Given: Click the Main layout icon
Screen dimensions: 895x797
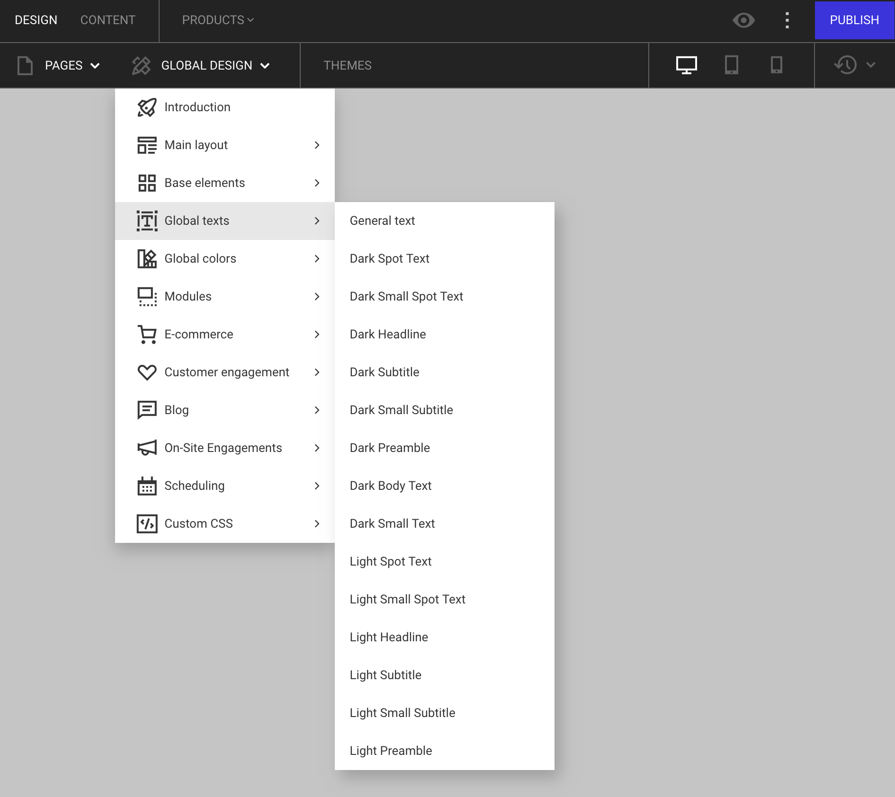Looking at the screenshot, I should (147, 145).
